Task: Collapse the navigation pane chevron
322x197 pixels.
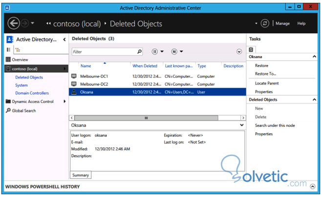Action: point(64,39)
